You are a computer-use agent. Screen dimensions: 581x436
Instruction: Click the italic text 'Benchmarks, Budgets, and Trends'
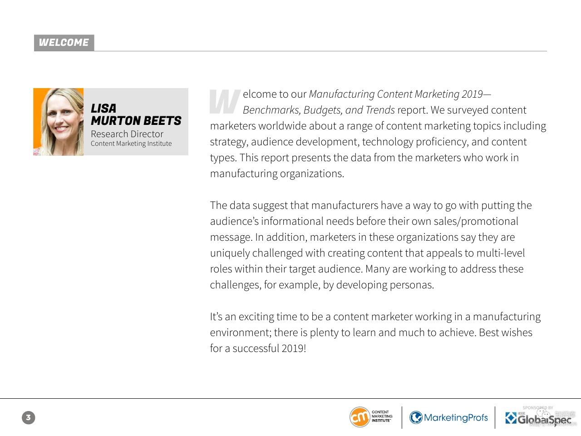click(319, 110)
